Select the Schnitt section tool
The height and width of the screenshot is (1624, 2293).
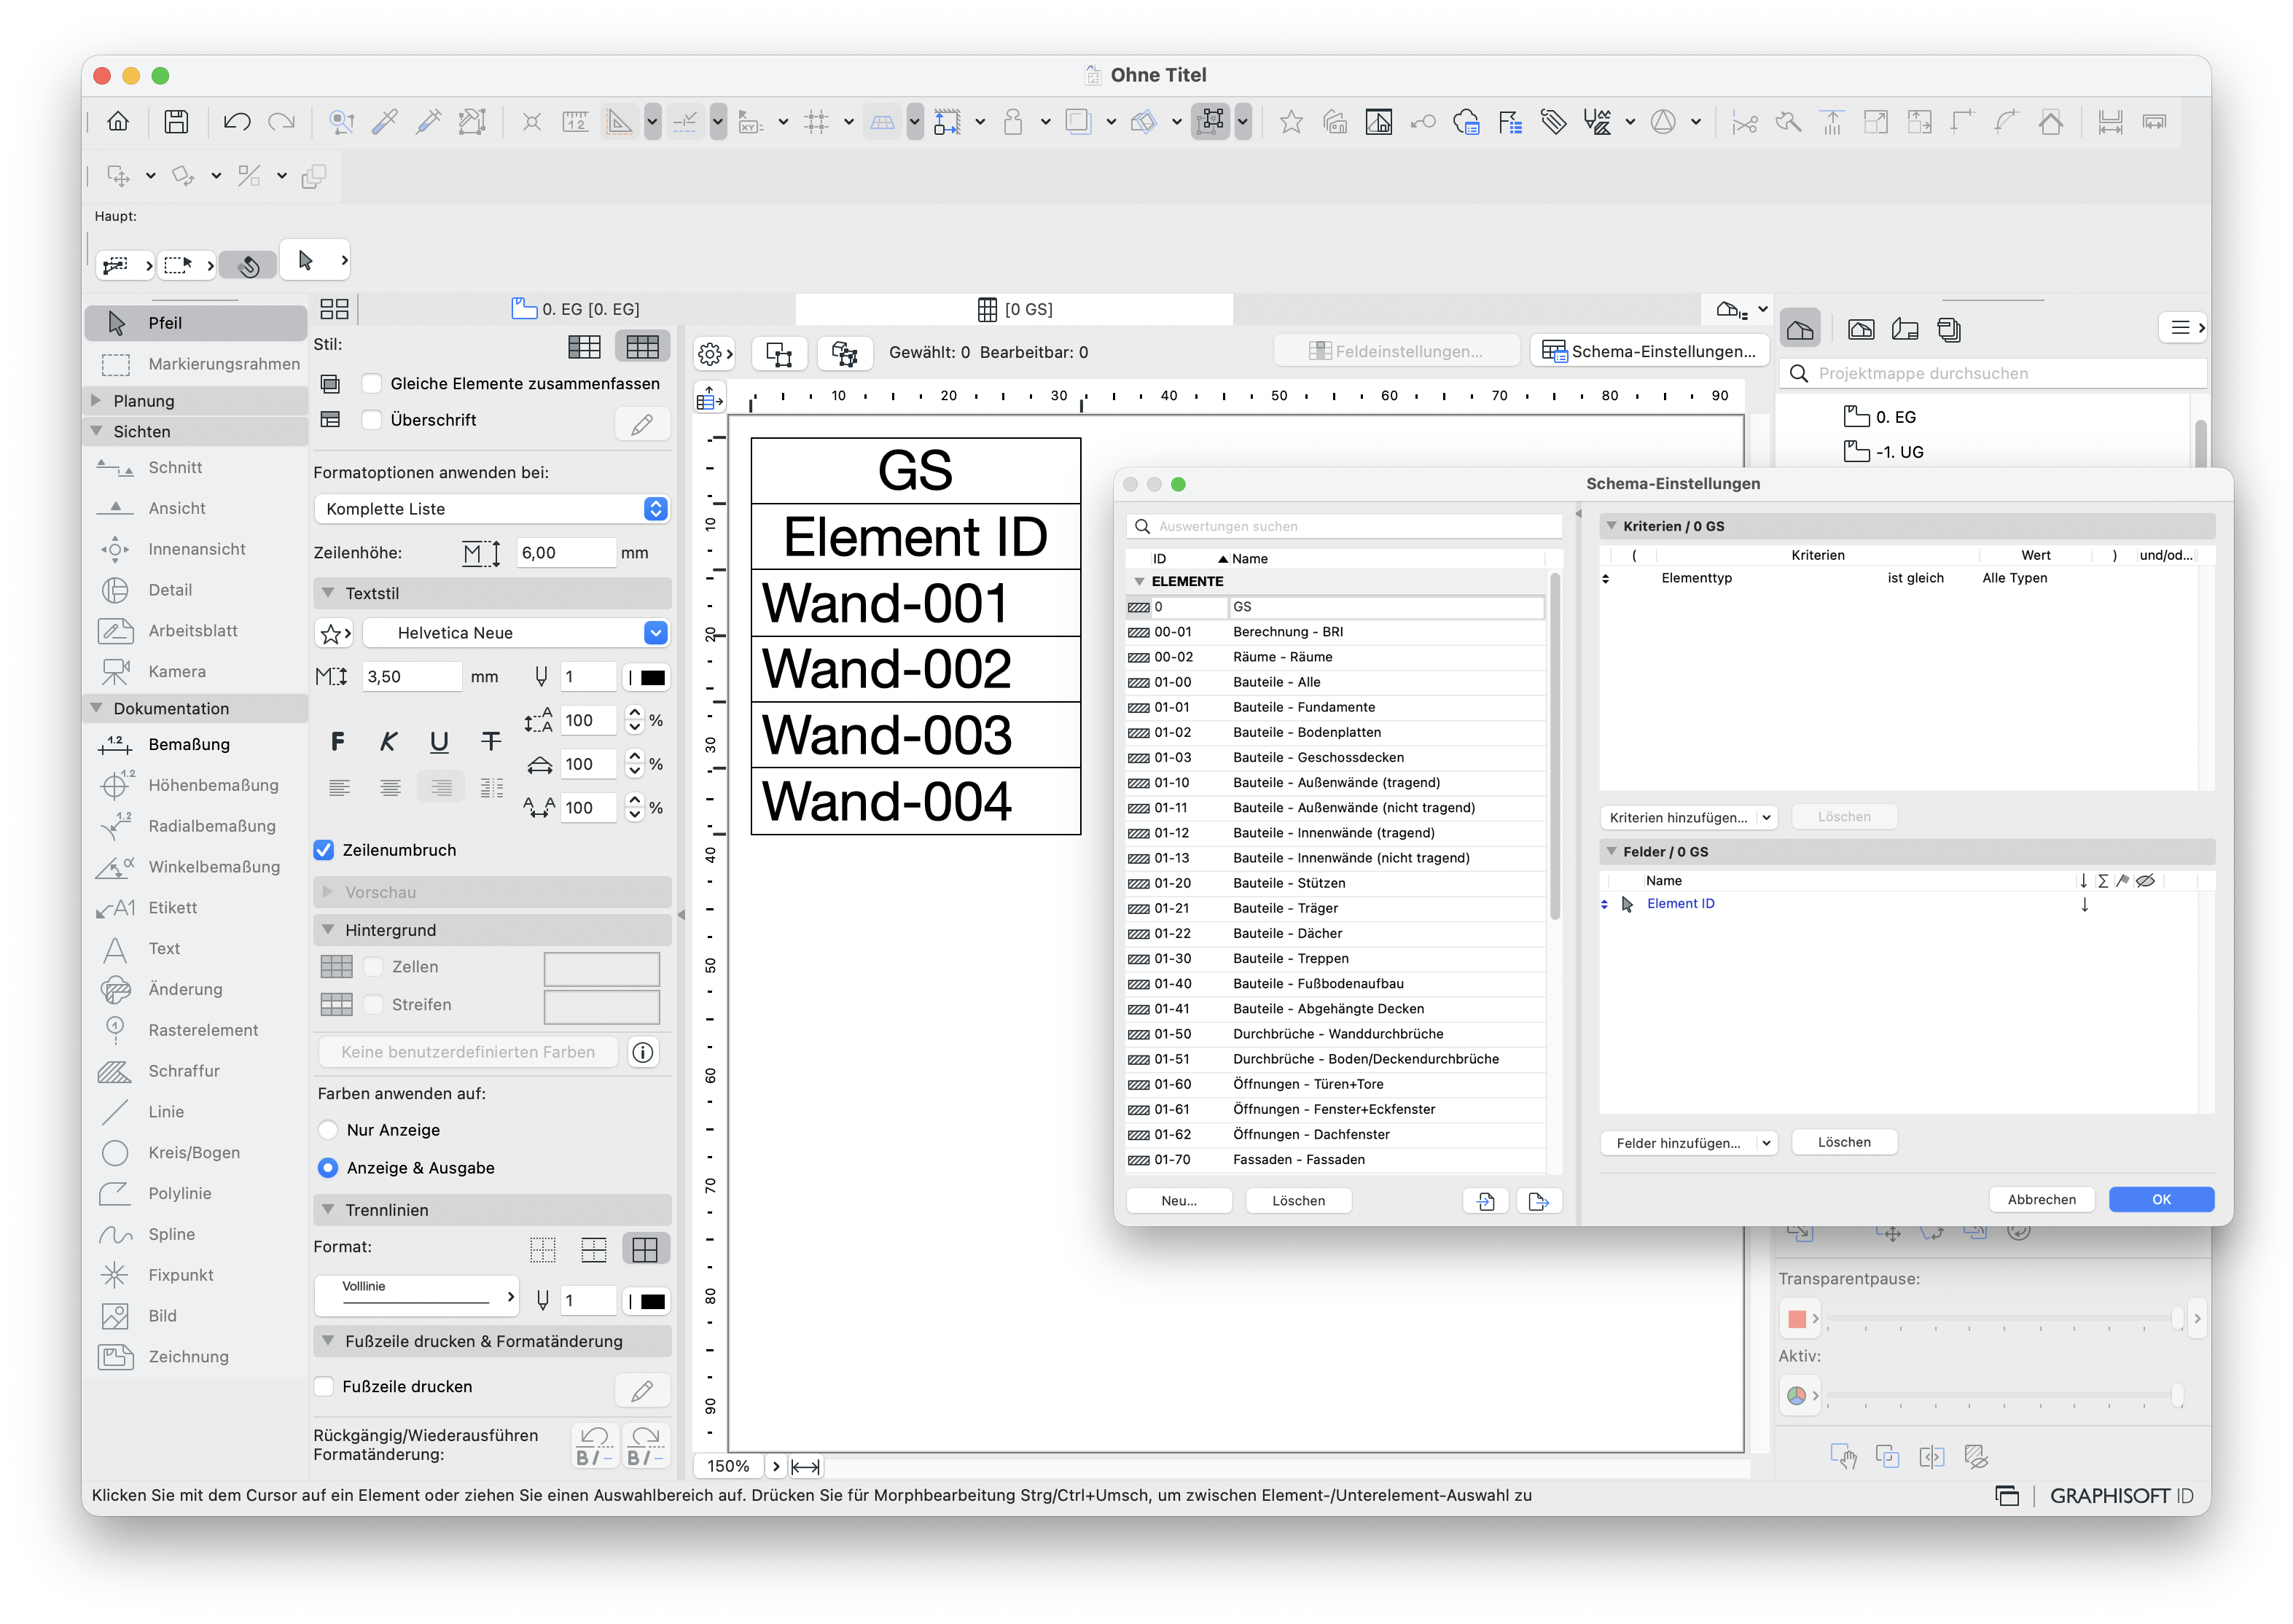(196, 467)
